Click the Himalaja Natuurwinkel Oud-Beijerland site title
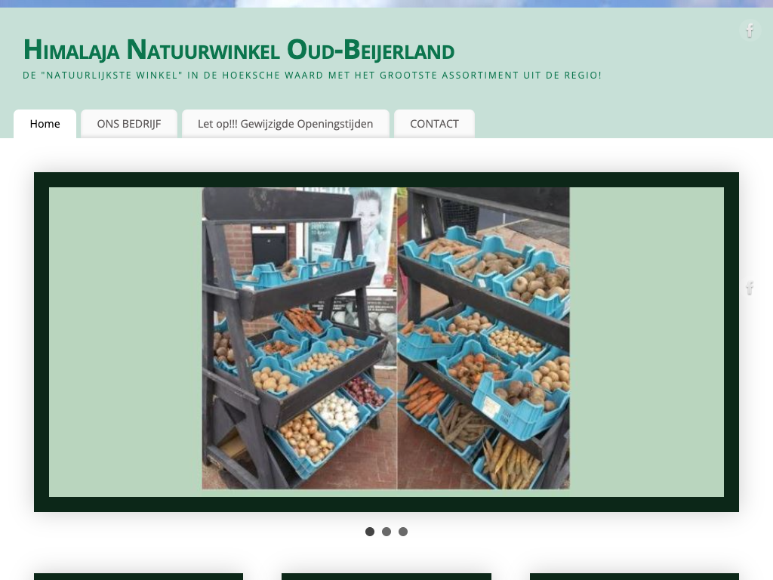This screenshot has height=580, width=773. tap(239, 50)
